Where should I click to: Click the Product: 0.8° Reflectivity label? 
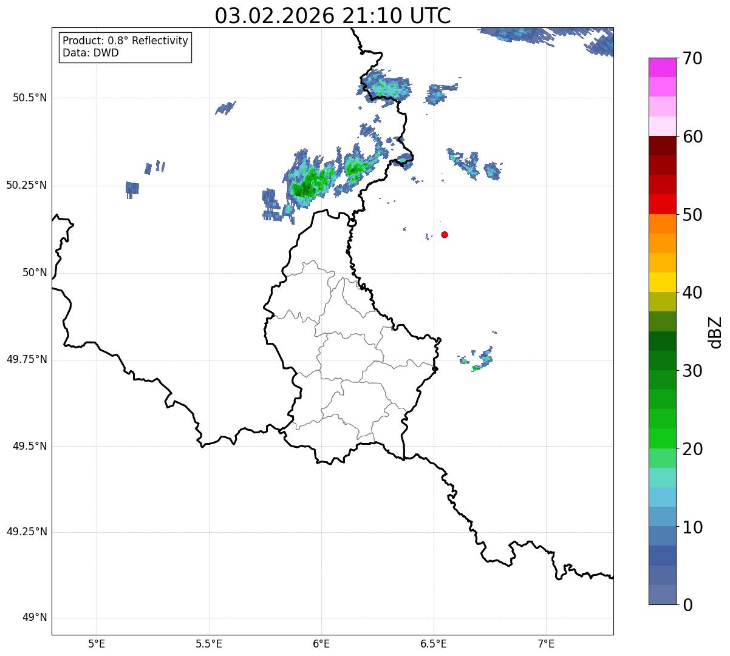126,41
